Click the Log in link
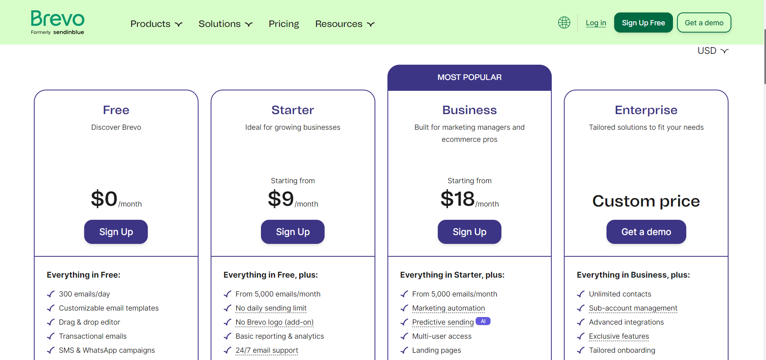The width and height of the screenshot is (766, 360). [x=596, y=23]
